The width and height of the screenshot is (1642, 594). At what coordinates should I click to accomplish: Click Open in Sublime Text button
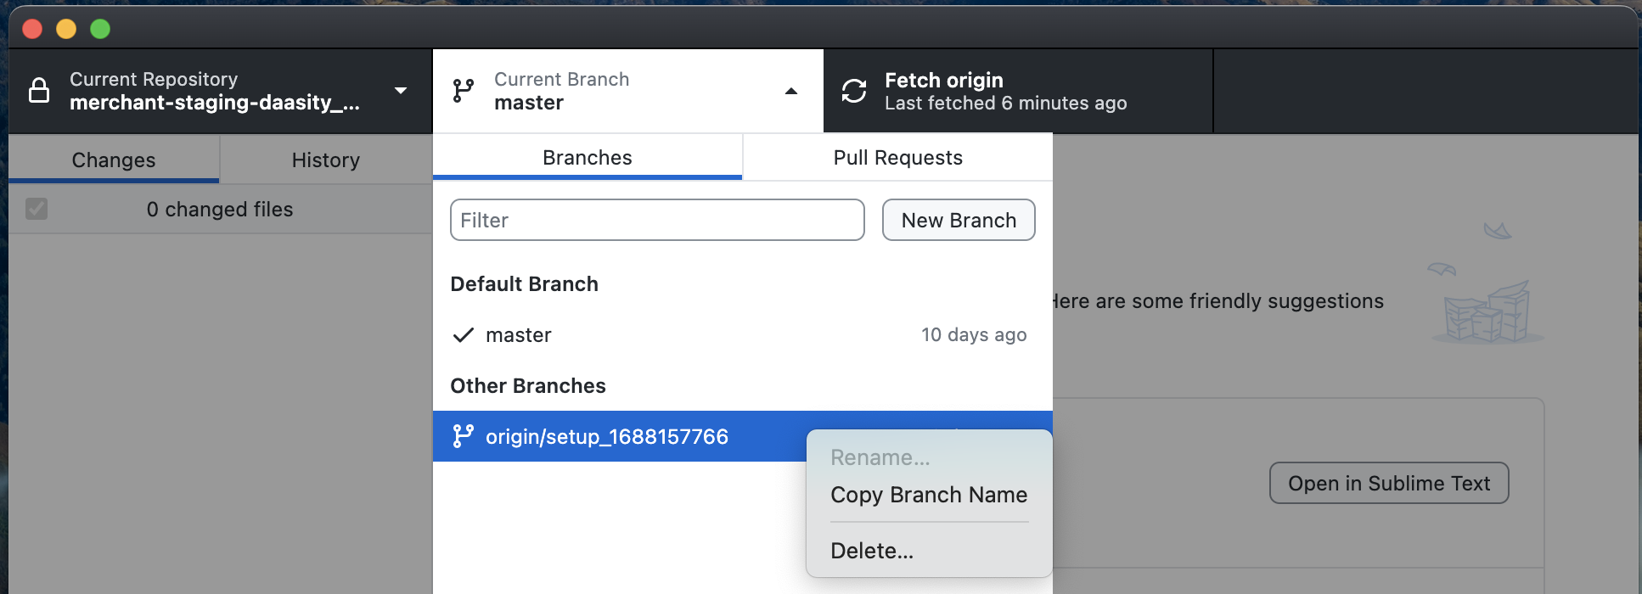[x=1388, y=483]
